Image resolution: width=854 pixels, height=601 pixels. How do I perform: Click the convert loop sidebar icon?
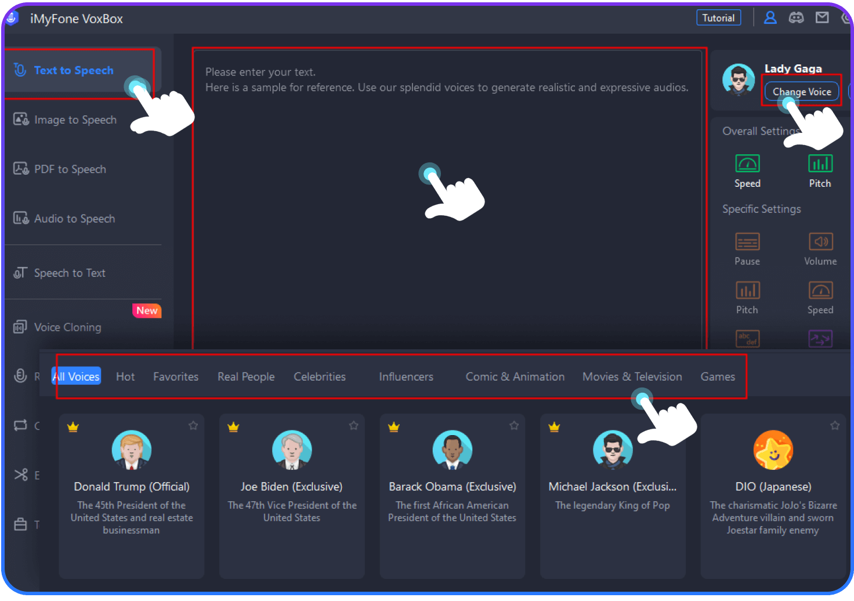(20, 425)
